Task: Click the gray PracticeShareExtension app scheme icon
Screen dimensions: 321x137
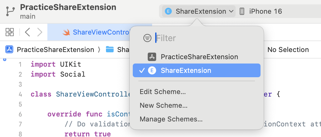Action: [152, 57]
